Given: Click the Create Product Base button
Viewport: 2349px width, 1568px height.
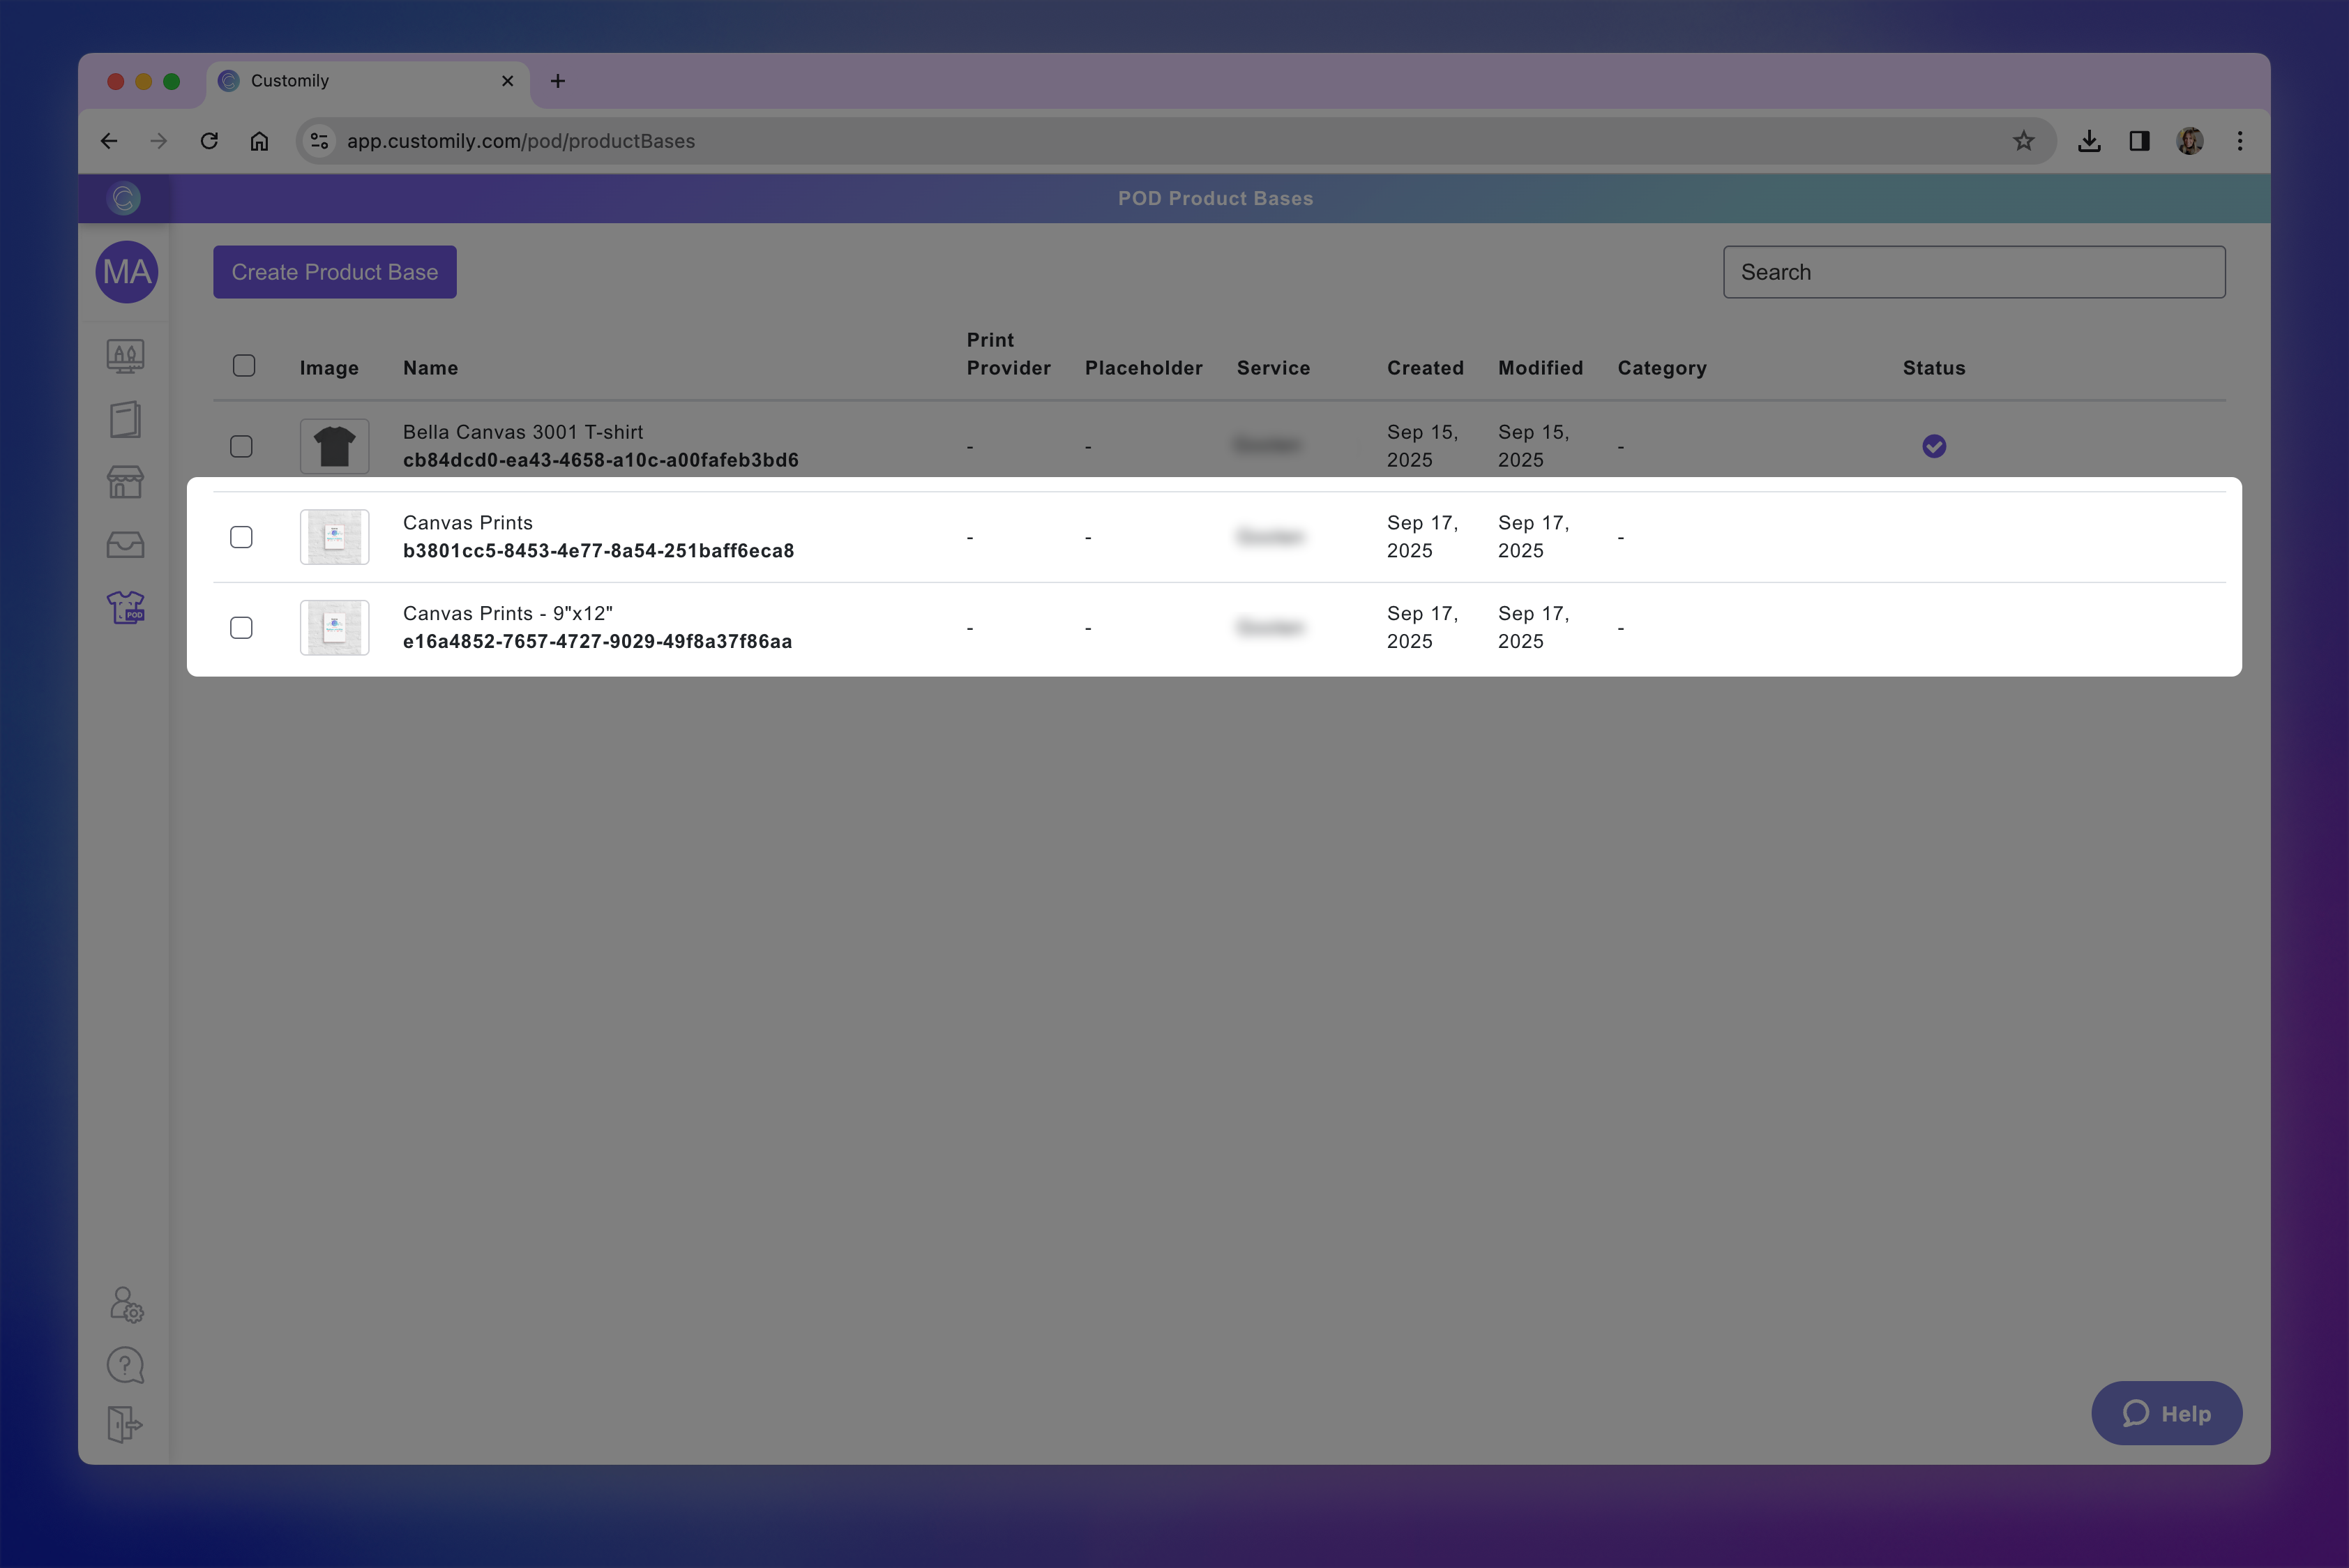Looking at the screenshot, I should (x=335, y=272).
